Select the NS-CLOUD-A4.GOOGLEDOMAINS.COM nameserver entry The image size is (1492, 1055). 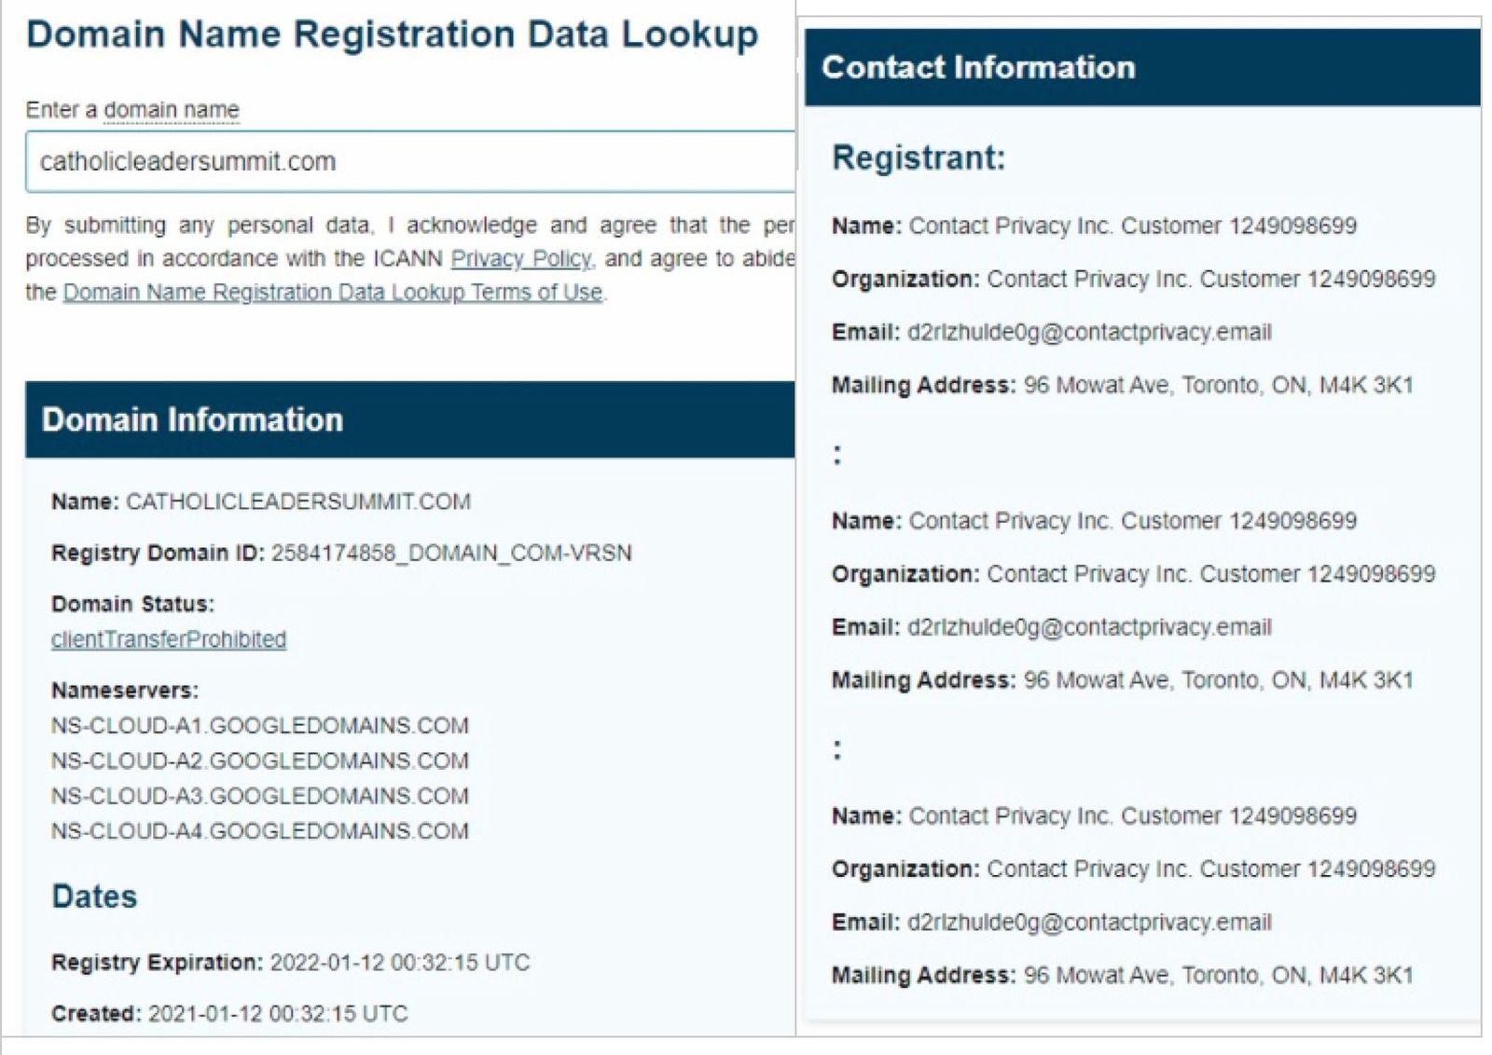[x=260, y=830]
